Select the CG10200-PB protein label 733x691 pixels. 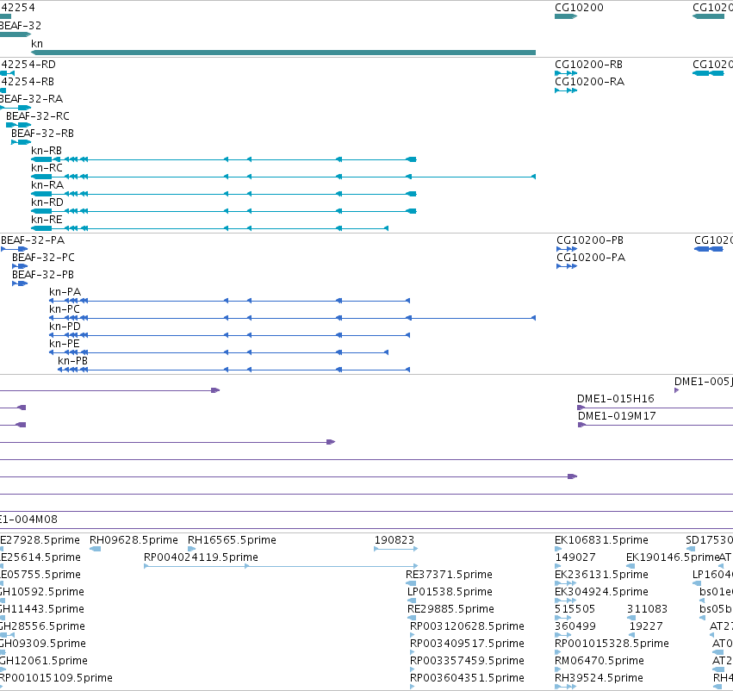pyautogui.click(x=590, y=240)
